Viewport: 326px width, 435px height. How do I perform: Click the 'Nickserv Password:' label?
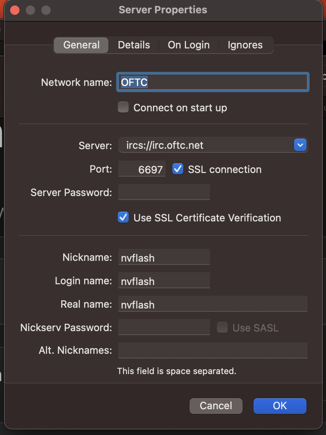[66, 328]
